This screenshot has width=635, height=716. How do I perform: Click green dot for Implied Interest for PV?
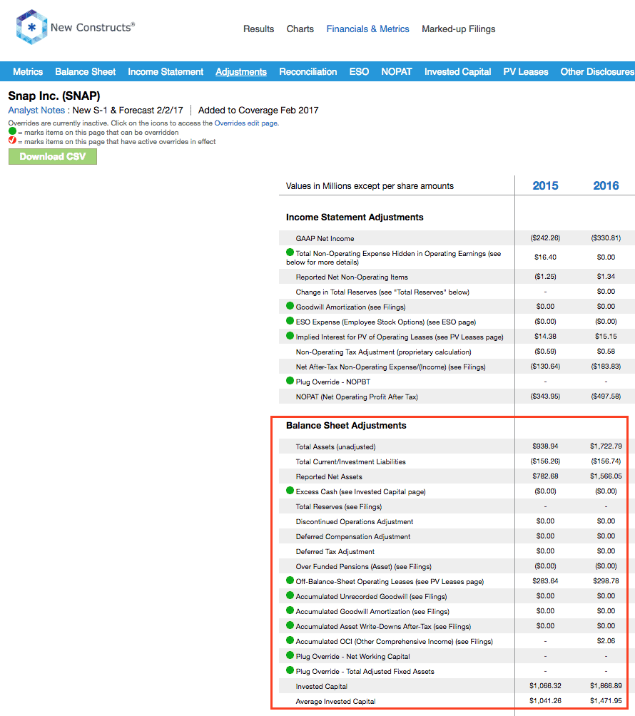(290, 336)
